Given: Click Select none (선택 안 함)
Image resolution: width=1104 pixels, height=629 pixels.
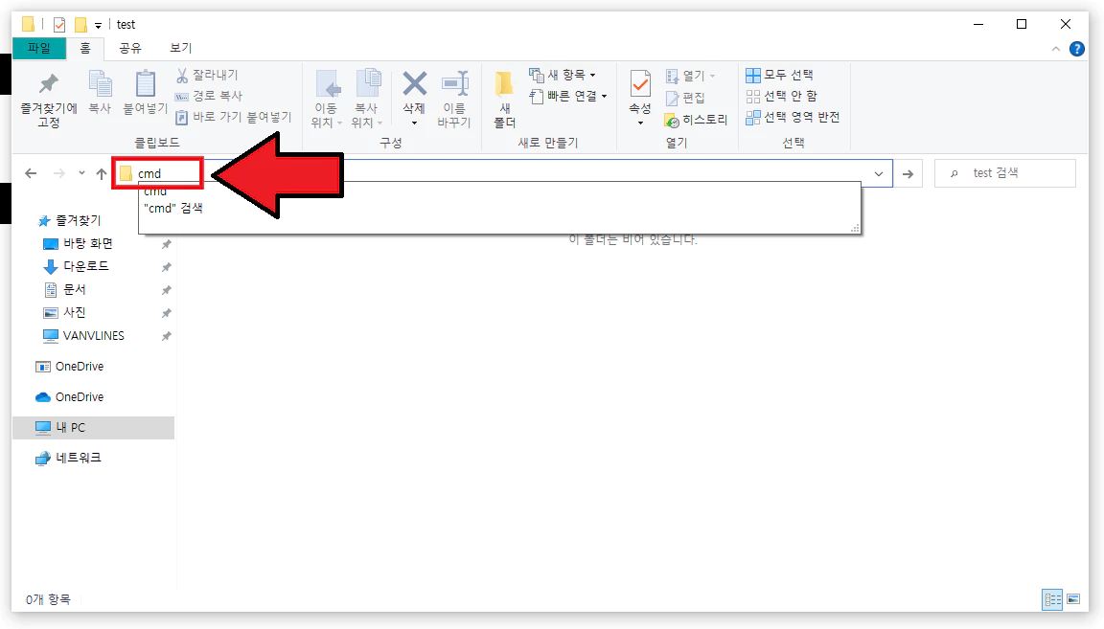Looking at the screenshot, I should point(782,96).
